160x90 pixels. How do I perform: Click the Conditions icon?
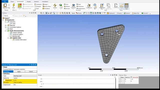coord(89,5)
